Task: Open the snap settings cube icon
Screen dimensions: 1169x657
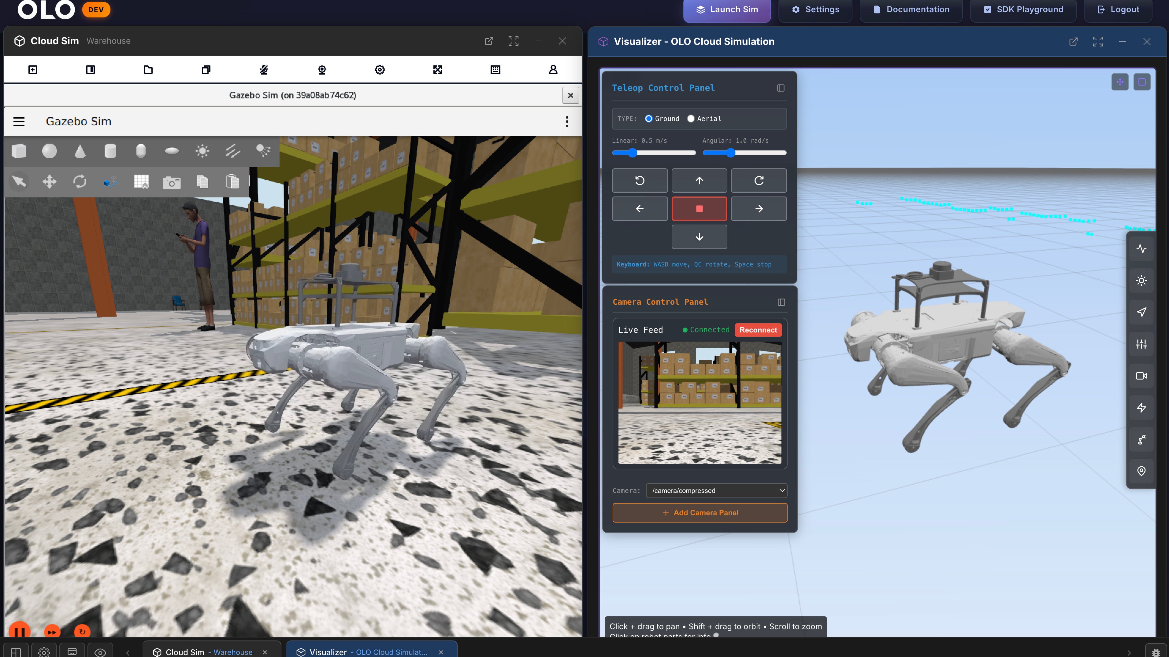Action: 110,182
